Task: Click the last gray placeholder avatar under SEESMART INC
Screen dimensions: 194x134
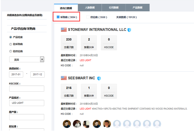Action: pos(157,124)
